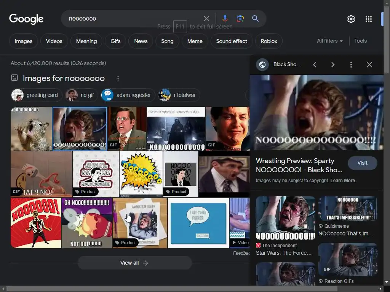This screenshot has width=390, height=292.
Task: Expand the All filters dropdown
Action: [330, 41]
